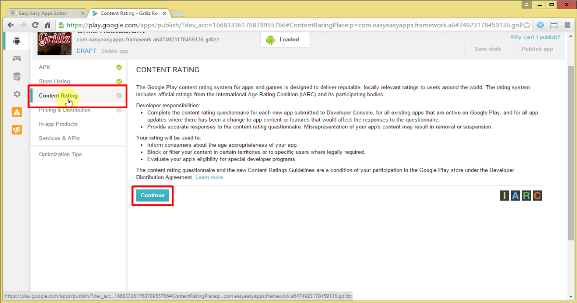Click the reload page icon
Image resolution: width=577 pixels, height=303 pixels.
pos(35,25)
